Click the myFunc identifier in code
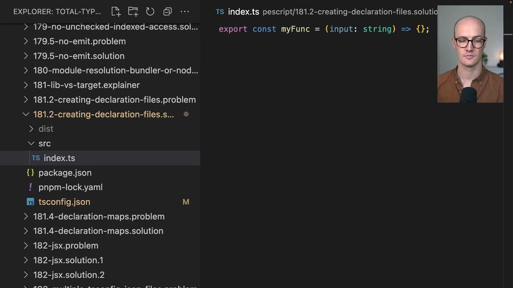This screenshot has height=288, width=513. point(296,29)
